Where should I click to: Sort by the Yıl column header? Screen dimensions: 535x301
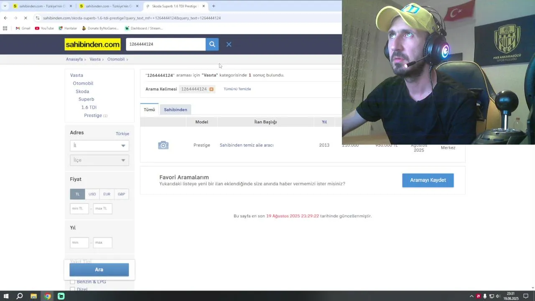tap(324, 122)
